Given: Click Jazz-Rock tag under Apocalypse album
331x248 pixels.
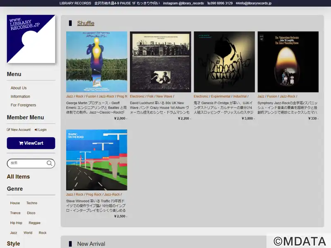Looking at the screenshot, I should pyautogui.click(x=106, y=96).
